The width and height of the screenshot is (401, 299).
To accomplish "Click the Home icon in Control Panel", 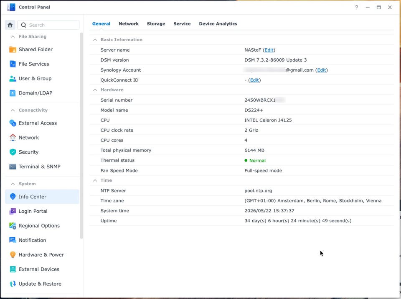I will click(x=10, y=25).
